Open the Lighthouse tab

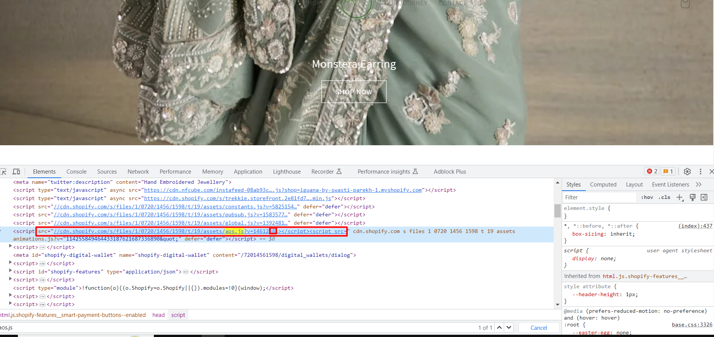tap(287, 172)
